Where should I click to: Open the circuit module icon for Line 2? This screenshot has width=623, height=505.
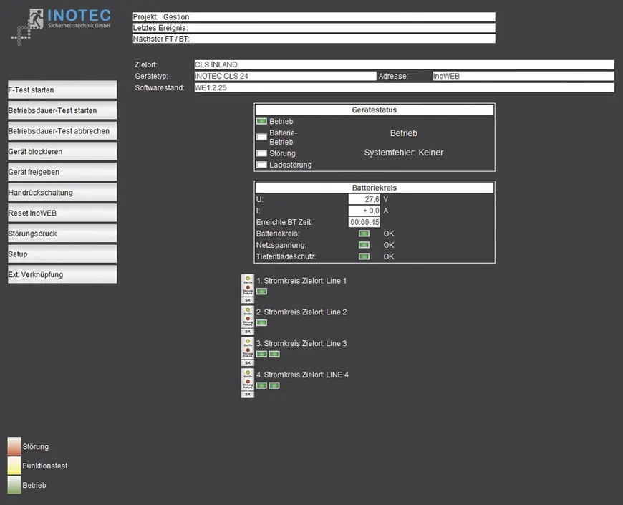click(x=247, y=317)
